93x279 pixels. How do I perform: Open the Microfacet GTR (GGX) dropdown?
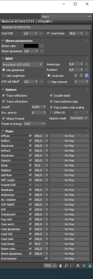[22, 64]
